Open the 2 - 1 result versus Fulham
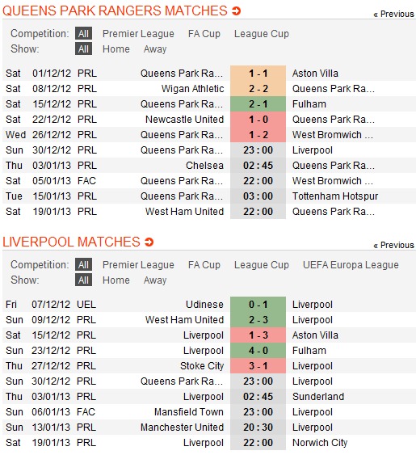This screenshot has height=455, width=416. (258, 104)
